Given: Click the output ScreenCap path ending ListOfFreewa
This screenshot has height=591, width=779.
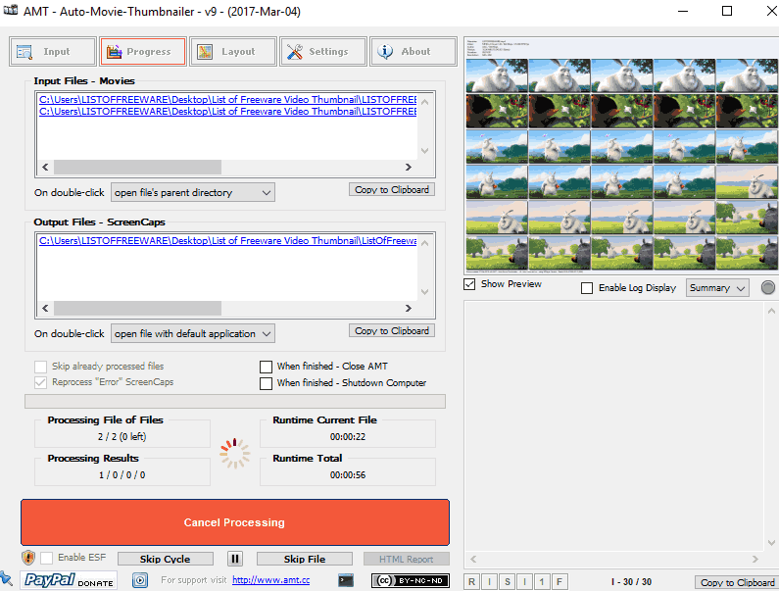Looking at the screenshot, I should tap(227, 241).
